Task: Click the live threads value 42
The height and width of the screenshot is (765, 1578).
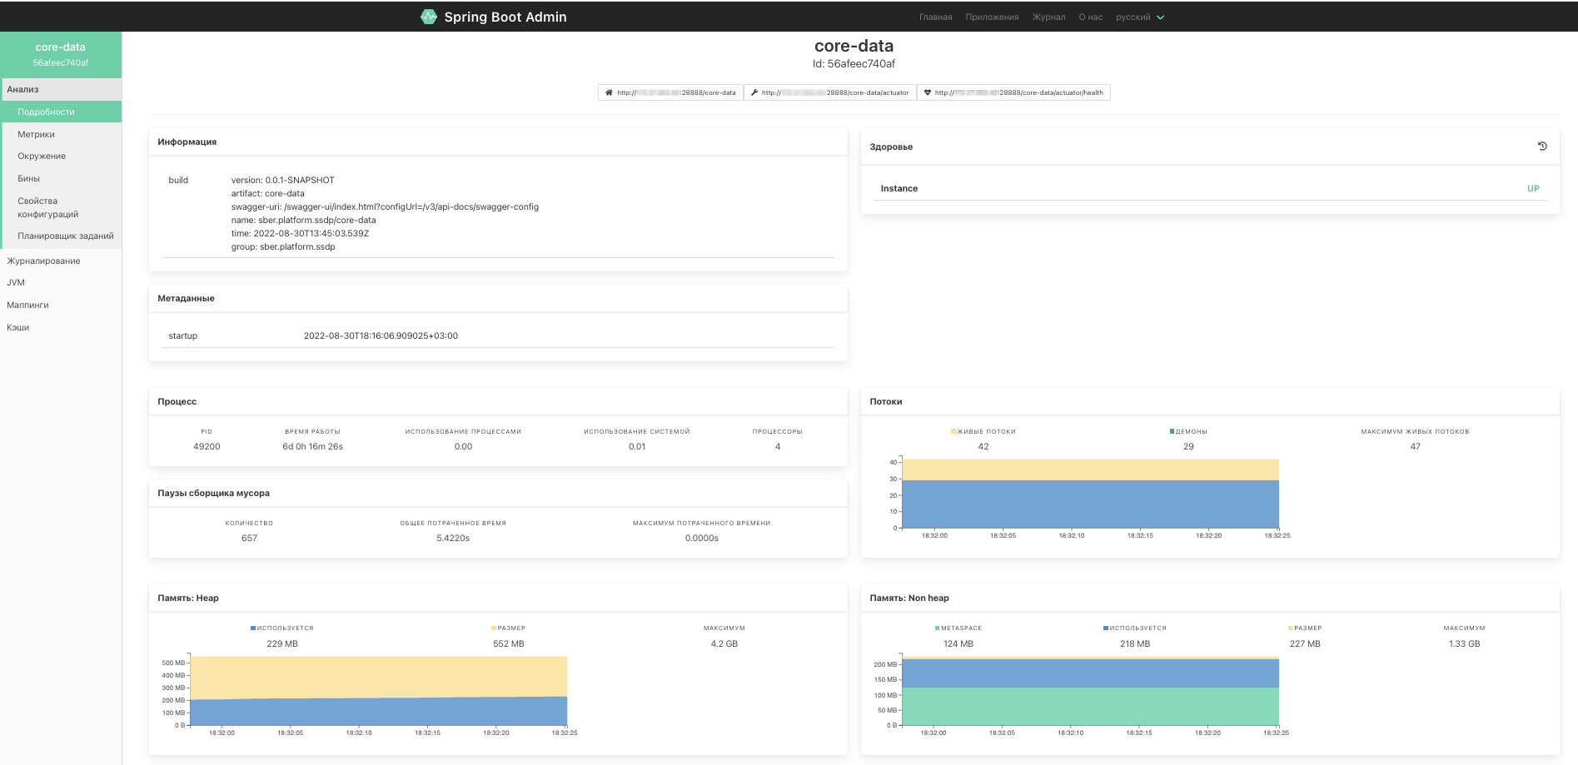Action: coord(983,447)
